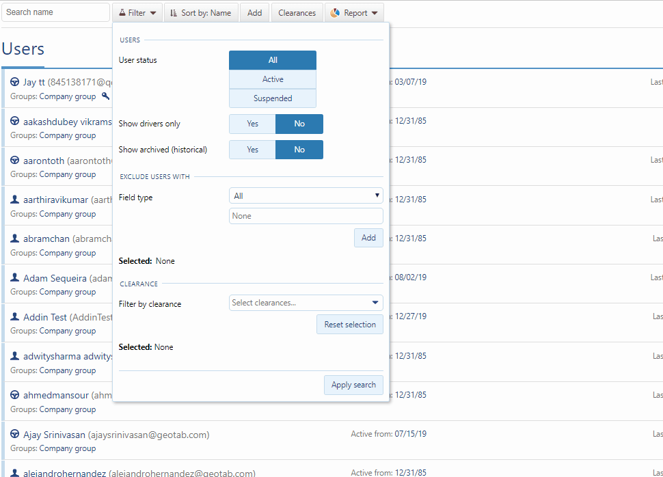The image size is (663, 477).
Task: Open the Select clearances dropdown
Action: tap(306, 303)
